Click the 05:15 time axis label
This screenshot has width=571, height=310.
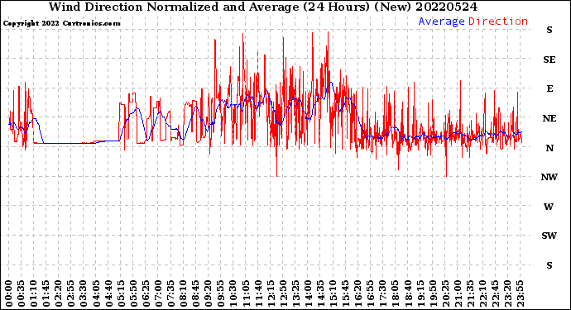click(121, 293)
